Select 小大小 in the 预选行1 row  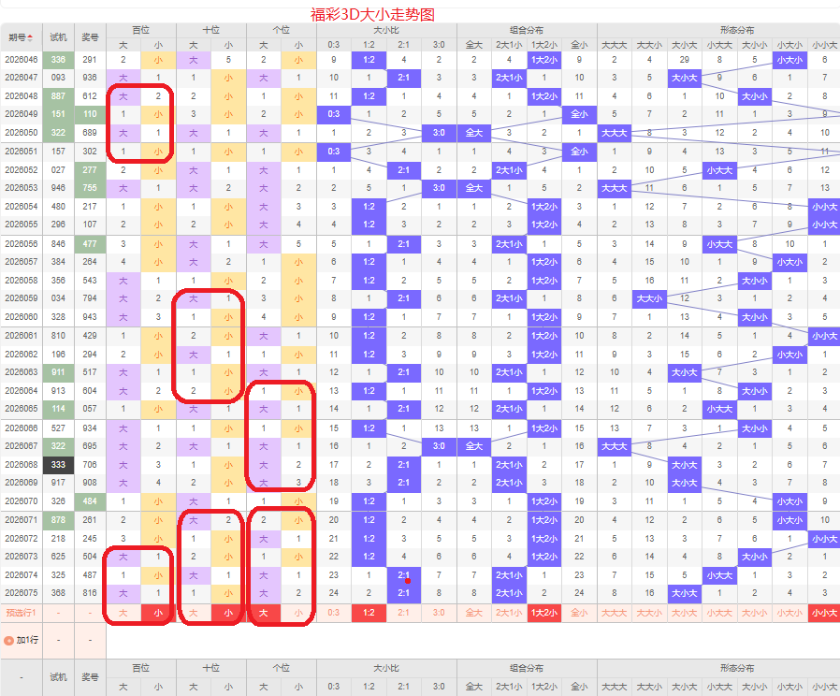pyautogui.click(x=789, y=613)
